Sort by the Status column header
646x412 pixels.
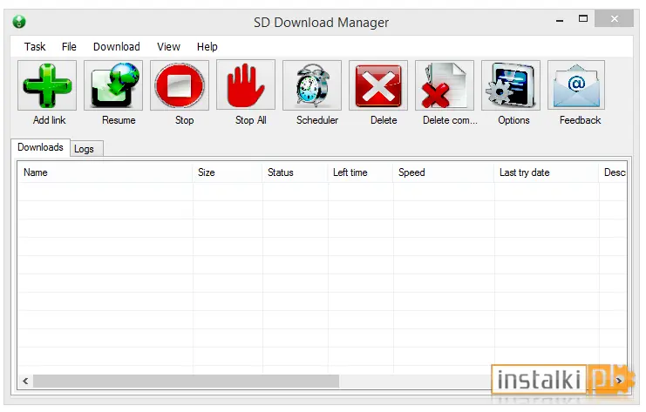pos(295,172)
